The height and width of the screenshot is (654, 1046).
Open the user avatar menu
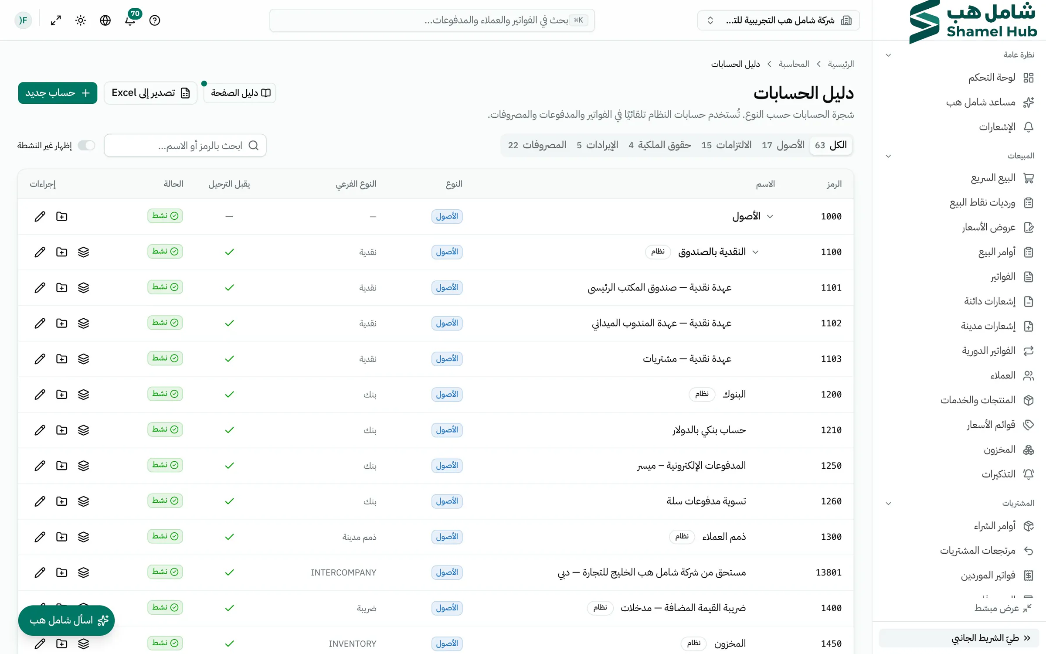click(23, 20)
